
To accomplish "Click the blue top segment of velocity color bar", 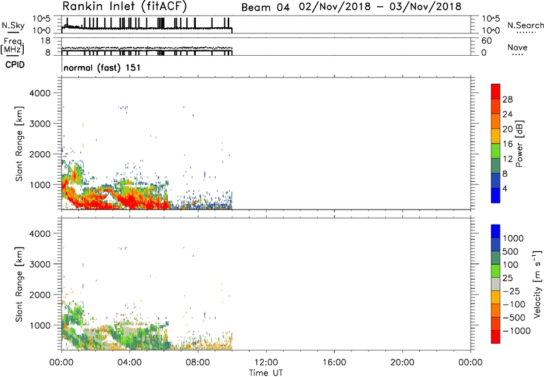I will pyautogui.click(x=496, y=231).
